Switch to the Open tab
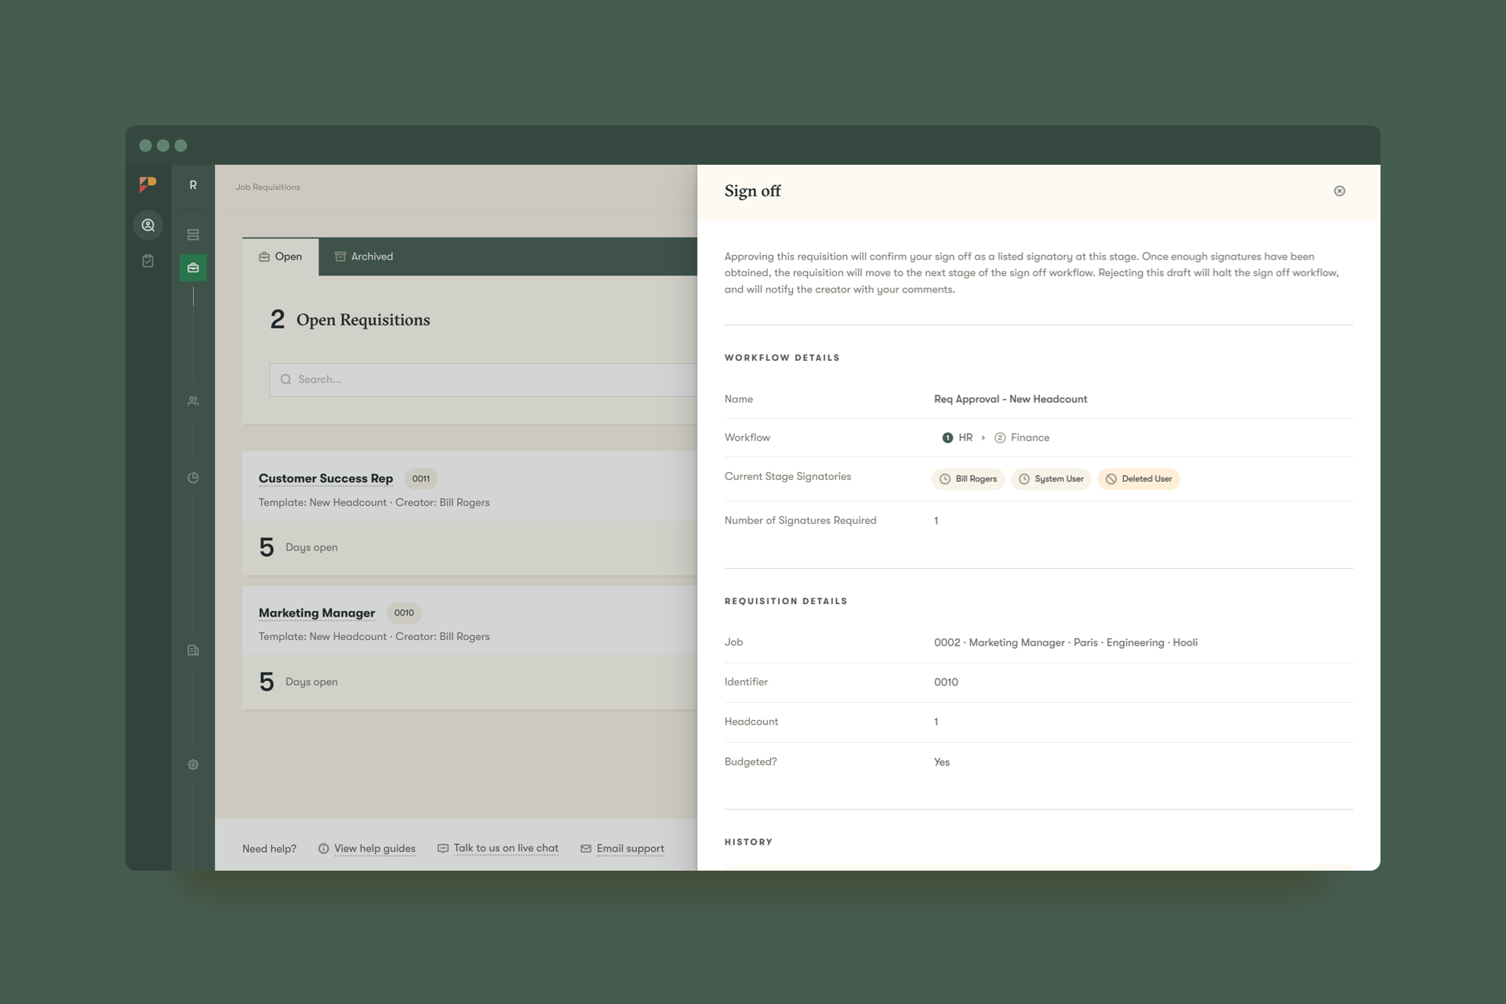Screen dimensions: 1506x1004 281,256
